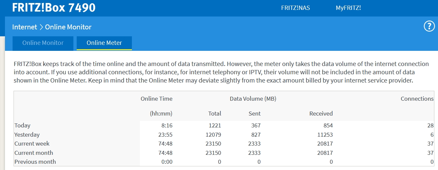Open the help question mark icon
Screen dimensions: 438x170
coord(429,26)
